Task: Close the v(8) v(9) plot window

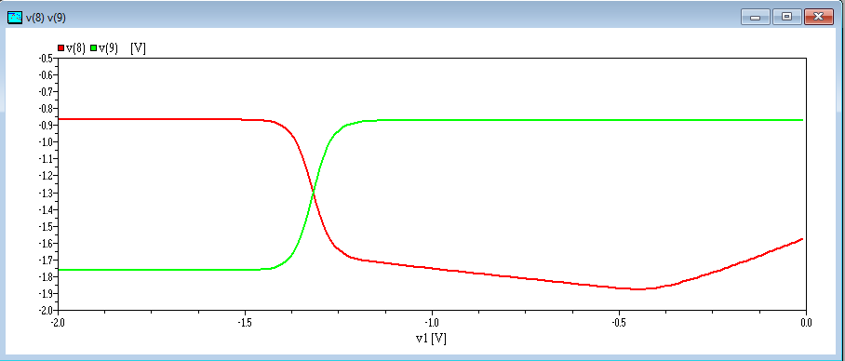Action: pos(819,17)
